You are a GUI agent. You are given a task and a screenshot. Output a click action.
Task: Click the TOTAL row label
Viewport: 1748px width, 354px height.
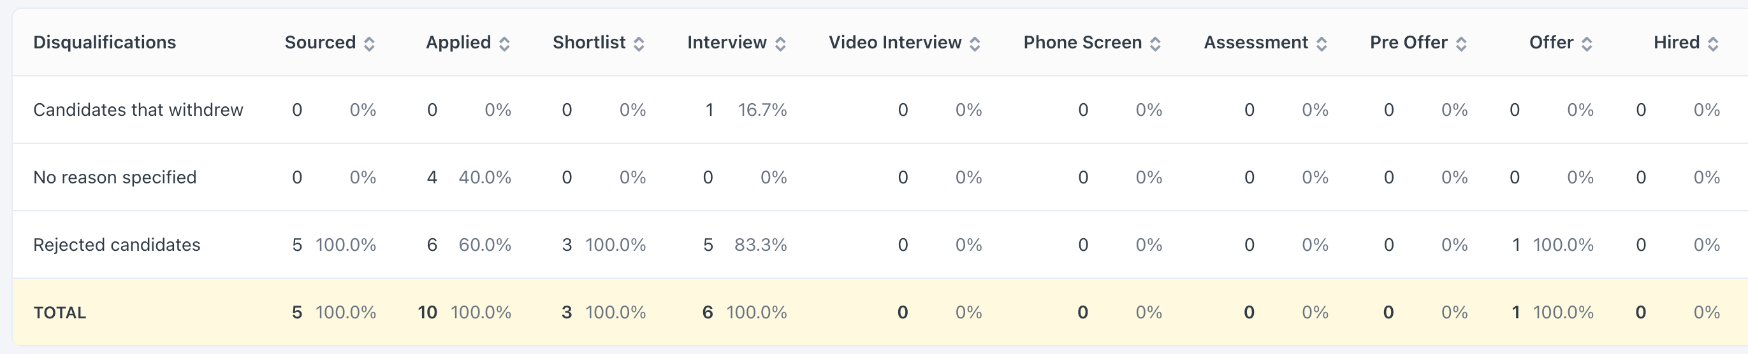tap(60, 313)
